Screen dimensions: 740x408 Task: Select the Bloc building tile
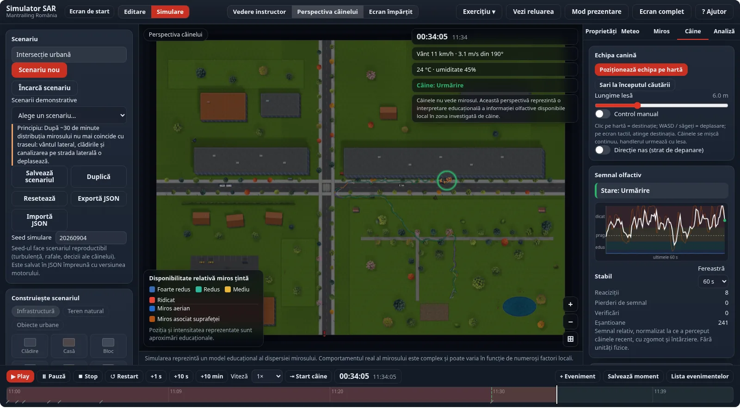[x=108, y=346]
